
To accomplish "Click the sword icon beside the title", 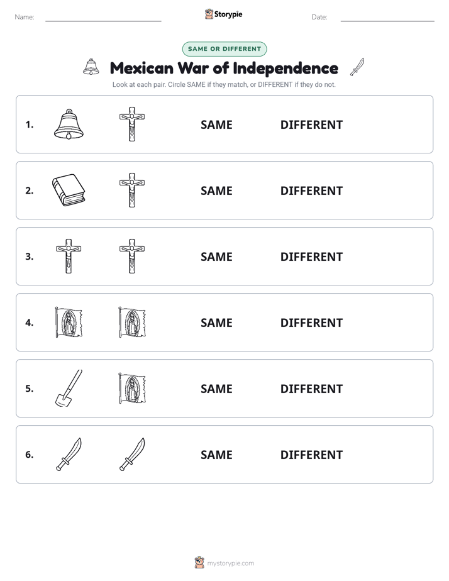I will tap(357, 67).
